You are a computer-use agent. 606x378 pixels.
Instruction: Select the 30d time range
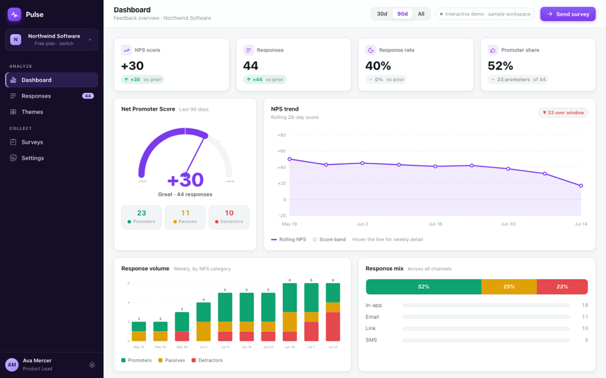[x=382, y=14]
